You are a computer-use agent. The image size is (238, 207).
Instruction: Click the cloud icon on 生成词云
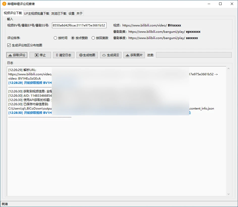(104, 55)
